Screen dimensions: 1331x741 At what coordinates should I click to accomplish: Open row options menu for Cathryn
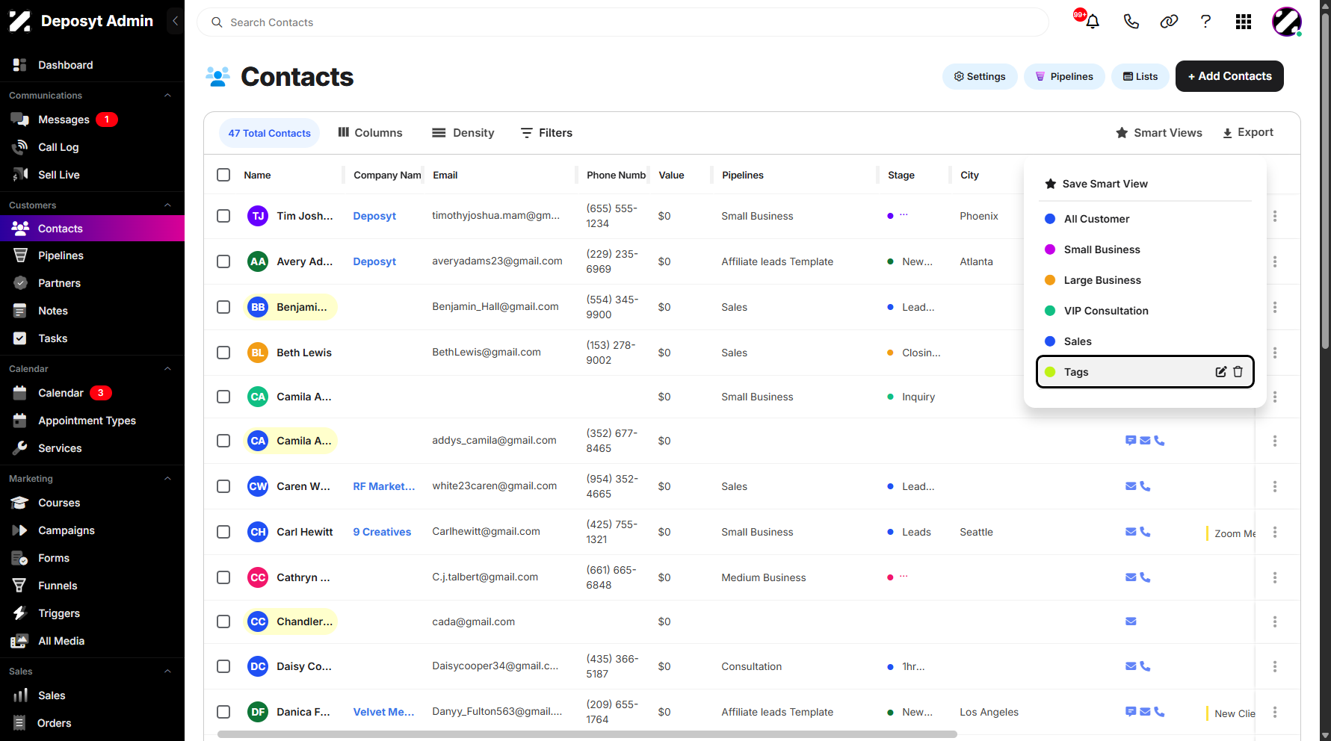(x=1275, y=577)
